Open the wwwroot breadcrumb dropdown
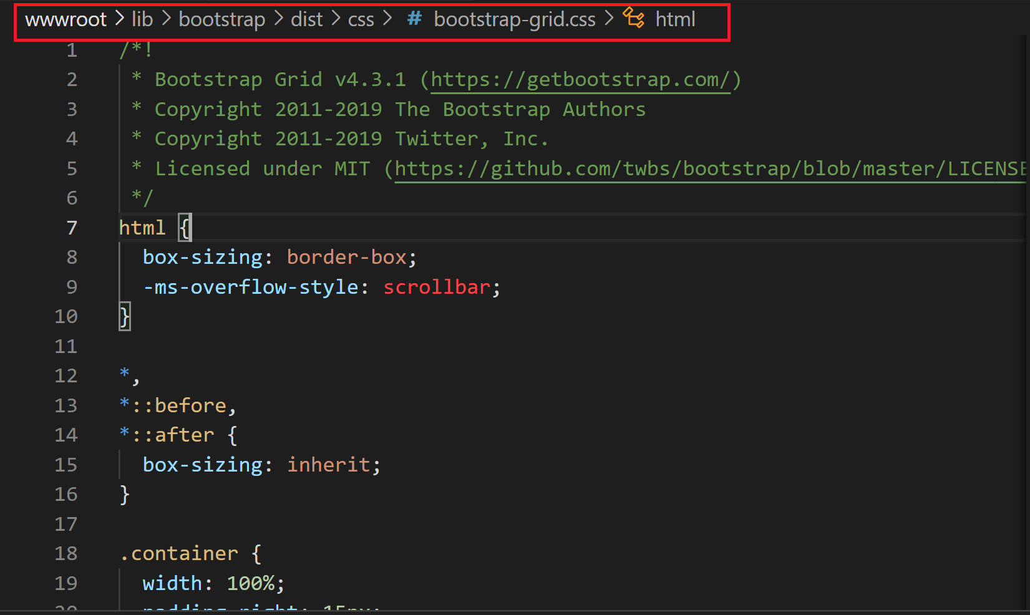1030x615 pixels. 65,19
